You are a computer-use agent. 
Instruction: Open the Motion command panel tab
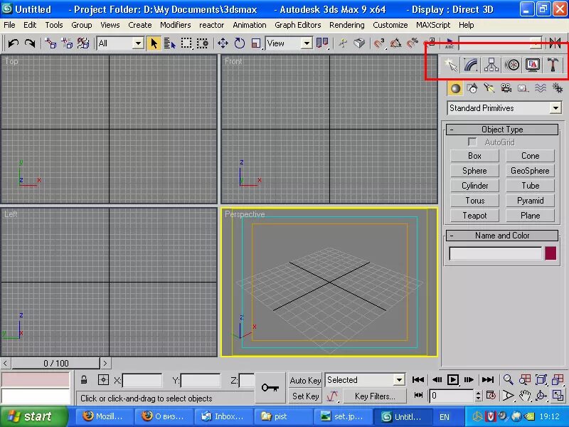point(512,65)
